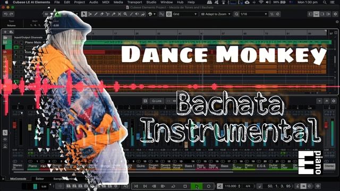Viewport: 340px width, 191px height.
Task: Toggle the Quantize icon beside 1/16
Action: [236, 14]
